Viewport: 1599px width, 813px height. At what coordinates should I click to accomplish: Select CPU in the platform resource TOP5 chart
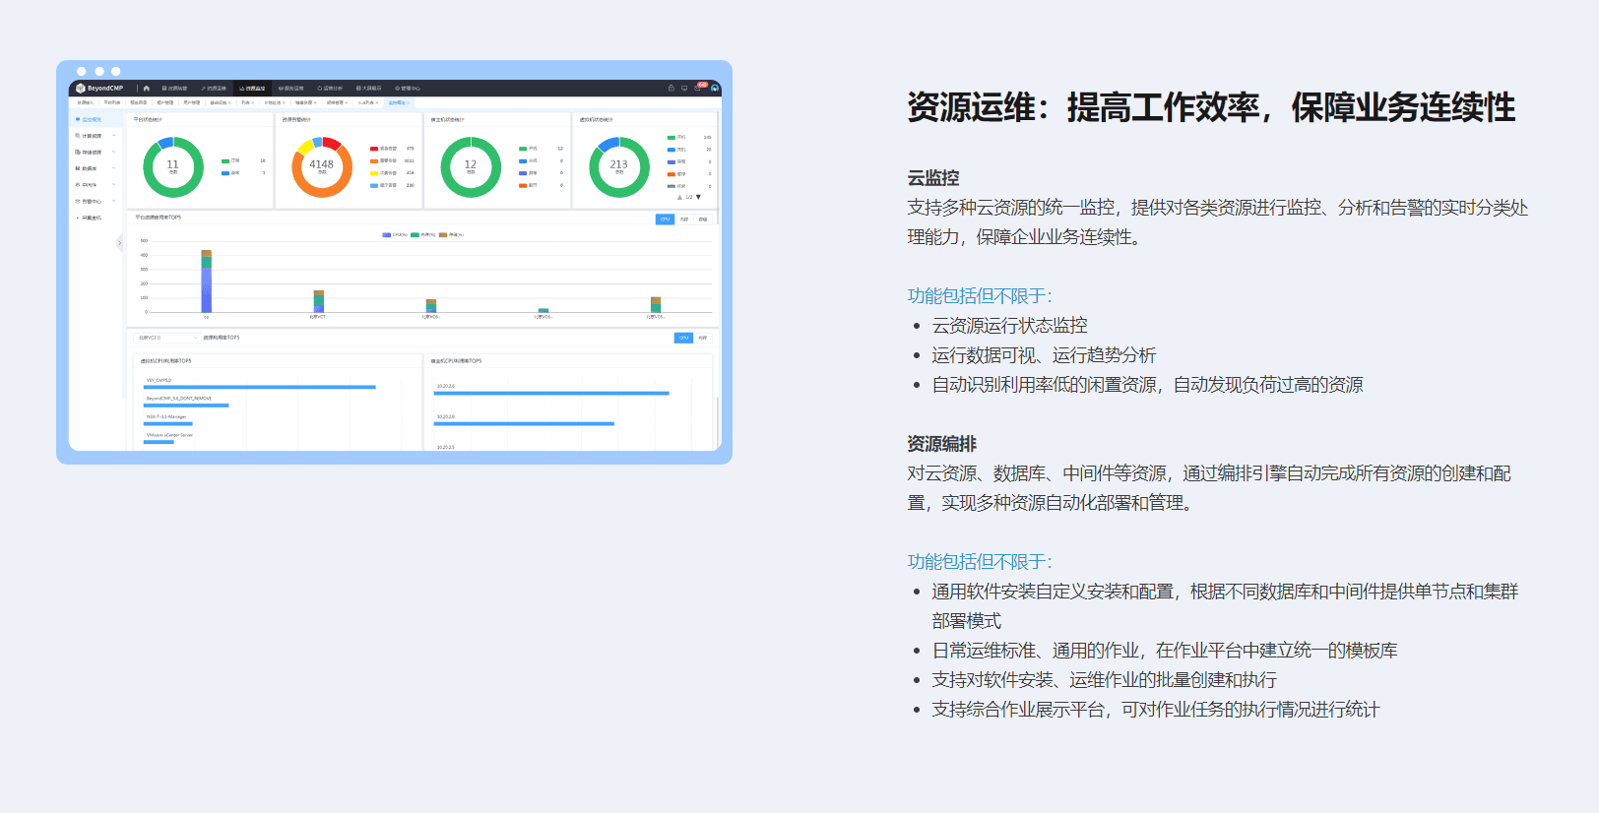[x=665, y=219]
